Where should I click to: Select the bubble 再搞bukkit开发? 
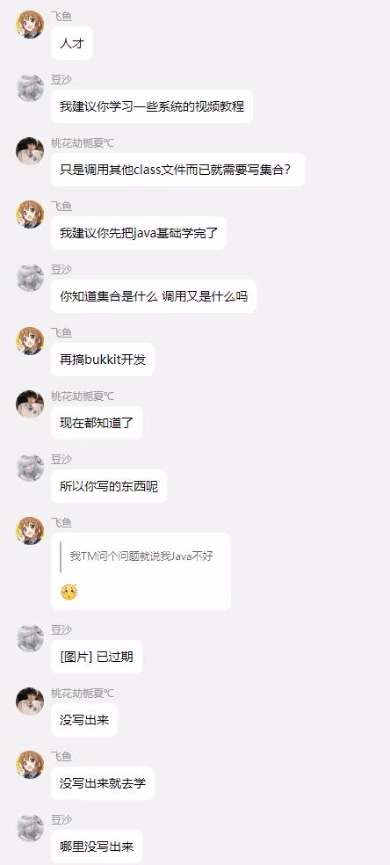pos(103,360)
